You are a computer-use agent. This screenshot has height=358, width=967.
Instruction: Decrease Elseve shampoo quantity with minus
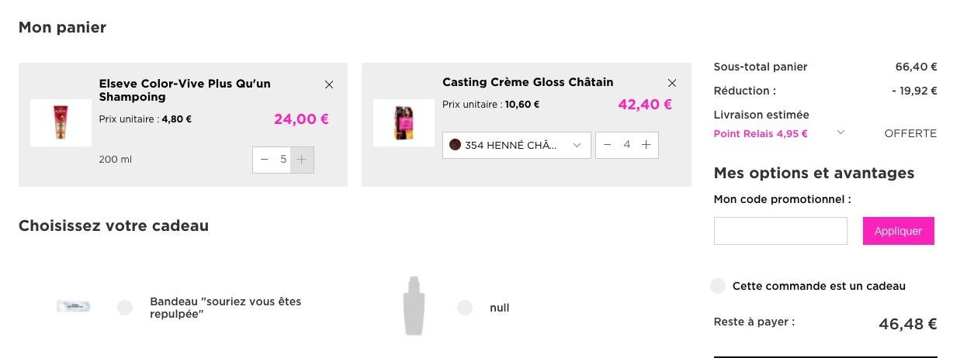click(265, 160)
